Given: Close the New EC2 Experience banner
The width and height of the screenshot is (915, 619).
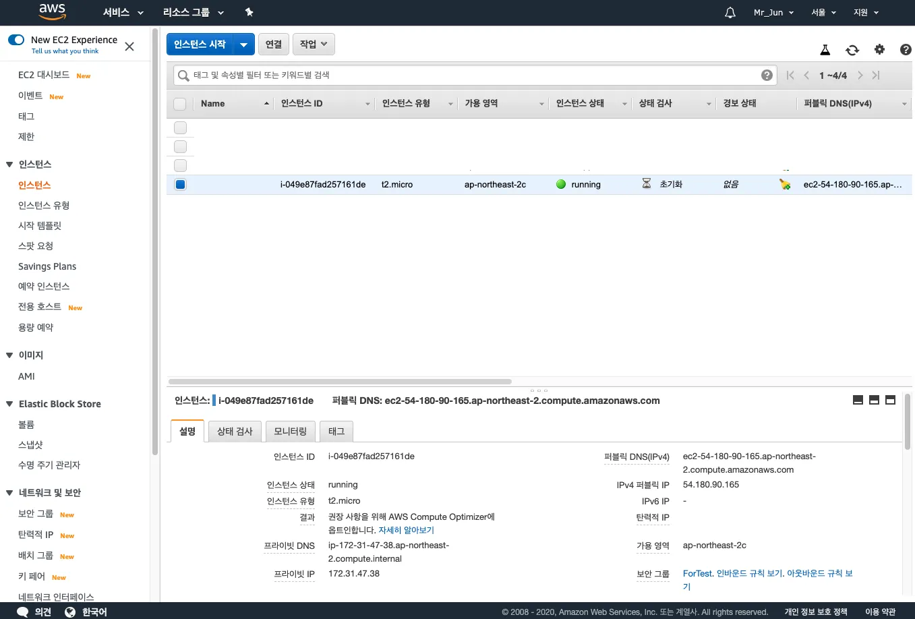Looking at the screenshot, I should [x=129, y=47].
